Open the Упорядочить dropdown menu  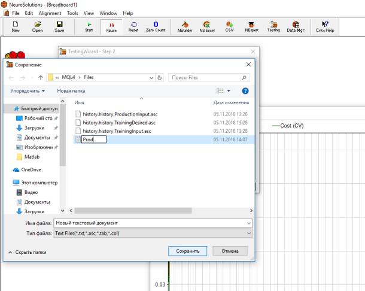coord(28,91)
